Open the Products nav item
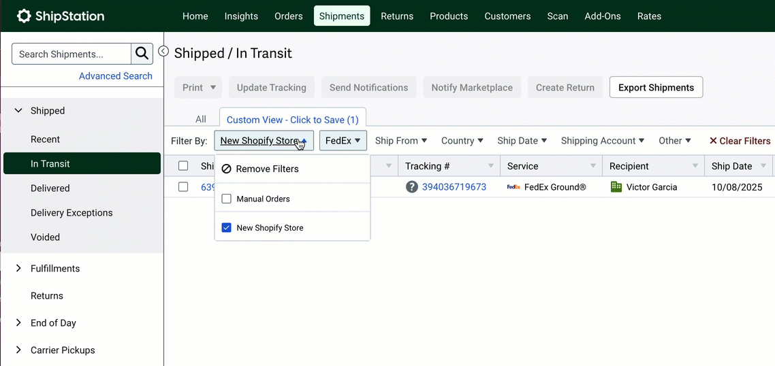 pyautogui.click(x=449, y=16)
